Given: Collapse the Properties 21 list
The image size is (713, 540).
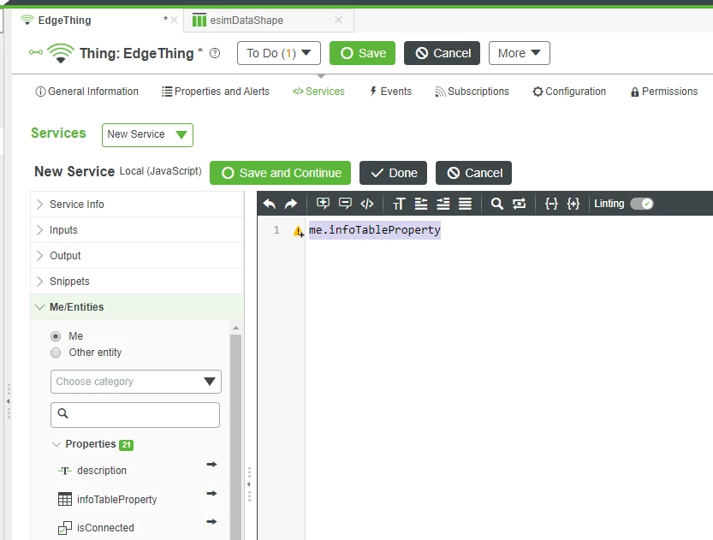Looking at the screenshot, I should pyautogui.click(x=56, y=444).
